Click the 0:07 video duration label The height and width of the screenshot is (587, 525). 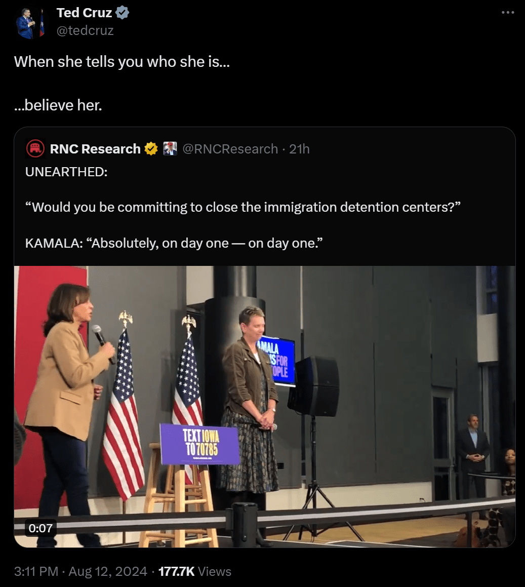coord(41,528)
